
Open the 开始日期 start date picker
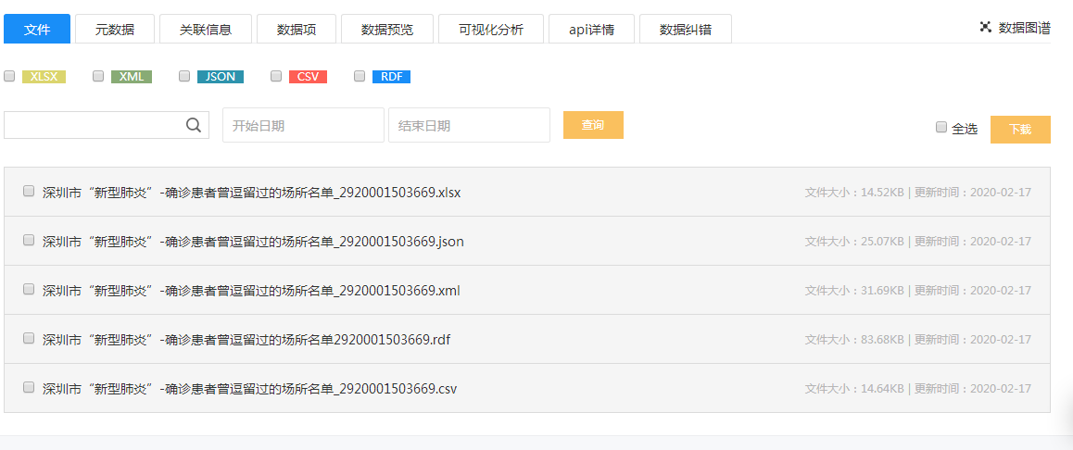[303, 125]
